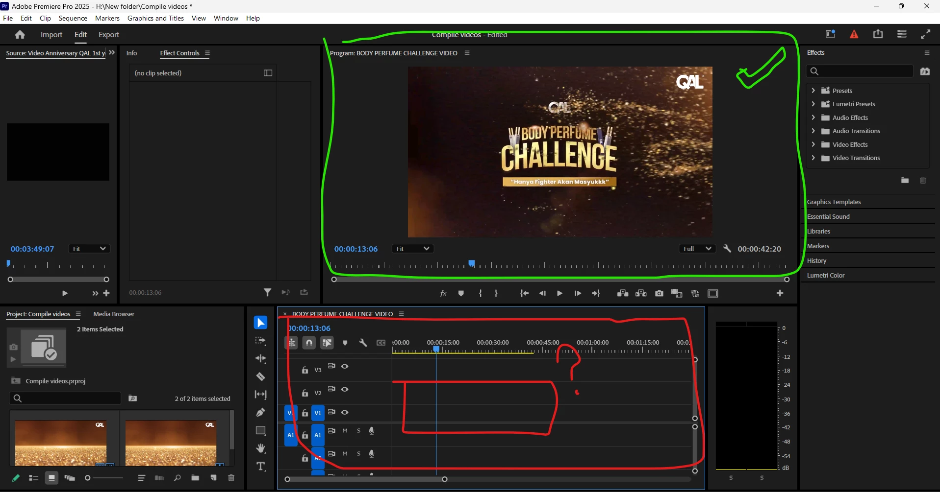Jump to In point in Program monitor
The image size is (940, 492).
coord(524,293)
